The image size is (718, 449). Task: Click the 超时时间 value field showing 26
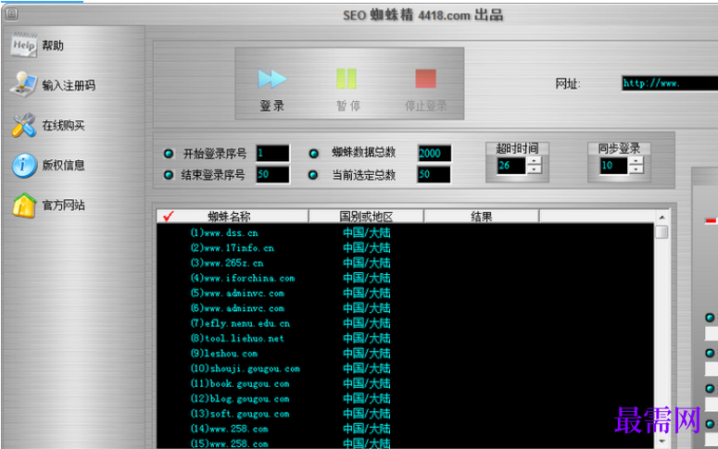coord(512,165)
